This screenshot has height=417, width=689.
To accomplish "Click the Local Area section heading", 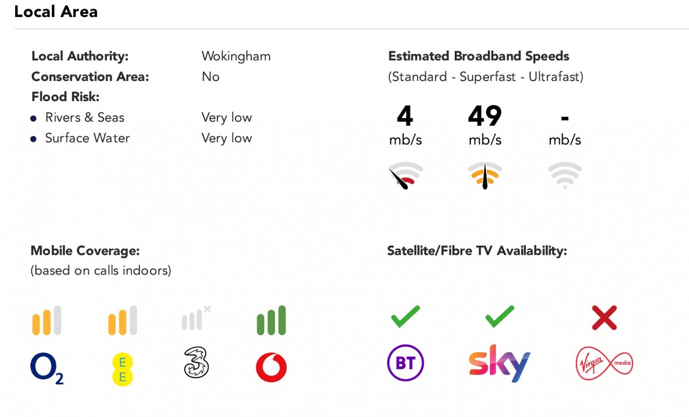I will click(56, 11).
